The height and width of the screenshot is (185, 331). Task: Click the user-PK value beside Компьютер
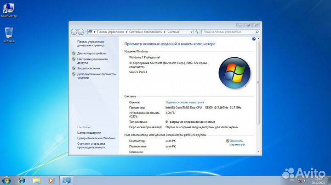[x=171, y=141]
